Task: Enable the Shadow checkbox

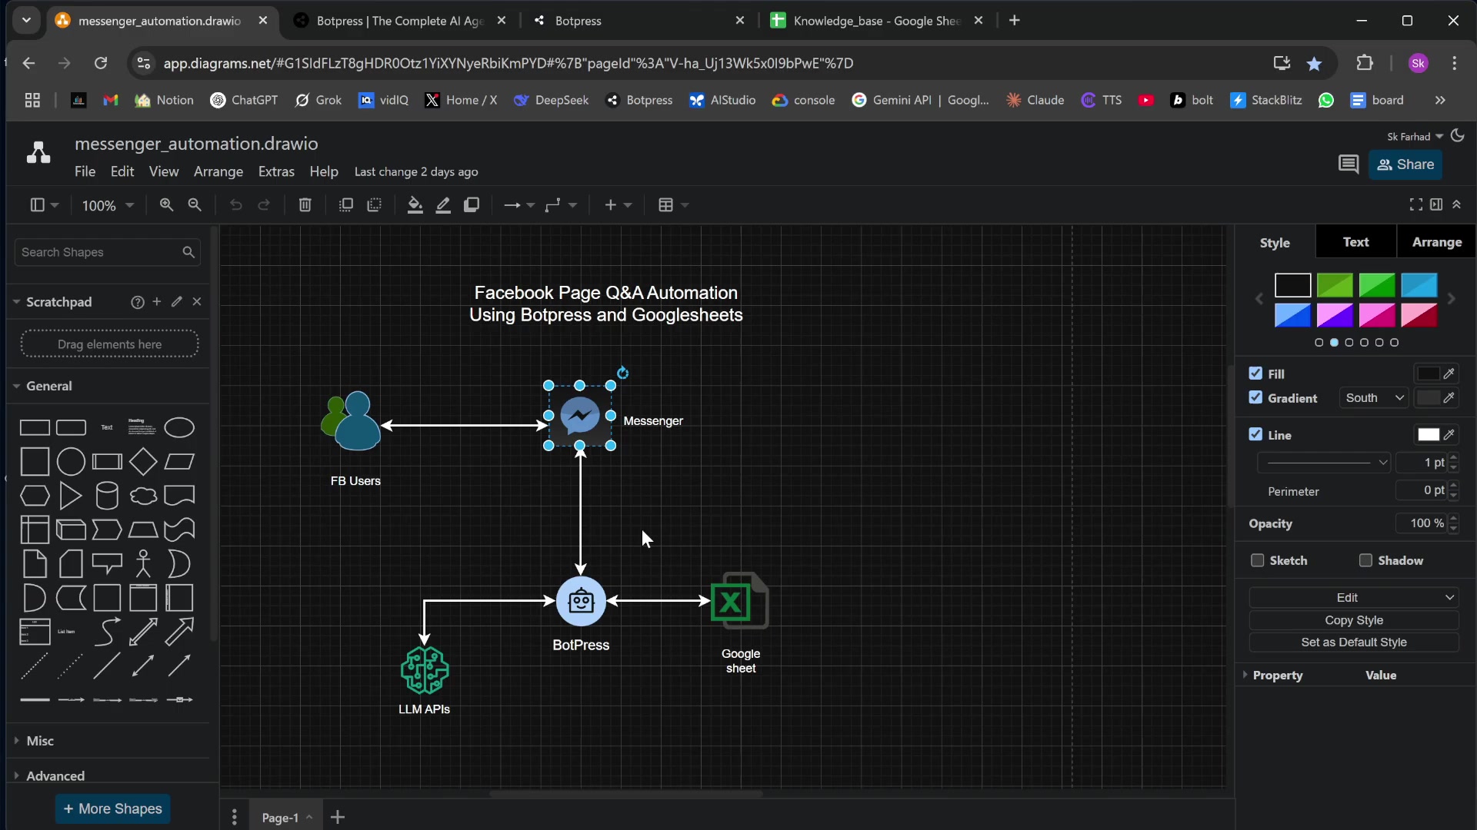Action: pos(1365,560)
